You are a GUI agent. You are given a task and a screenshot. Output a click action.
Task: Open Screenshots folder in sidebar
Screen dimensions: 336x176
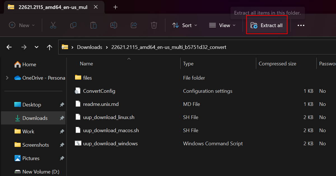36,145
